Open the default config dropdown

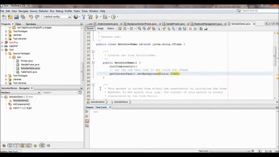[x=70, y=17]
